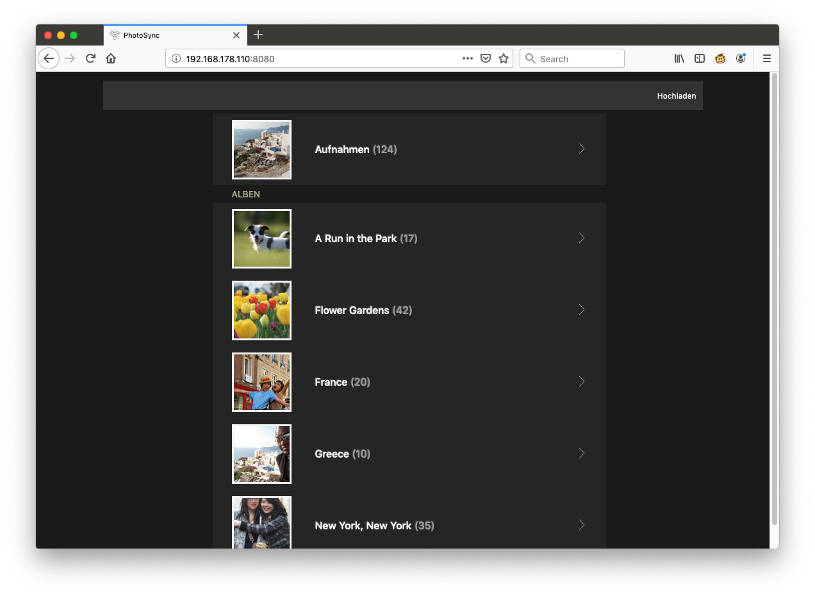Expand the Aufnahmen album chevron

[x=582, y=149]
